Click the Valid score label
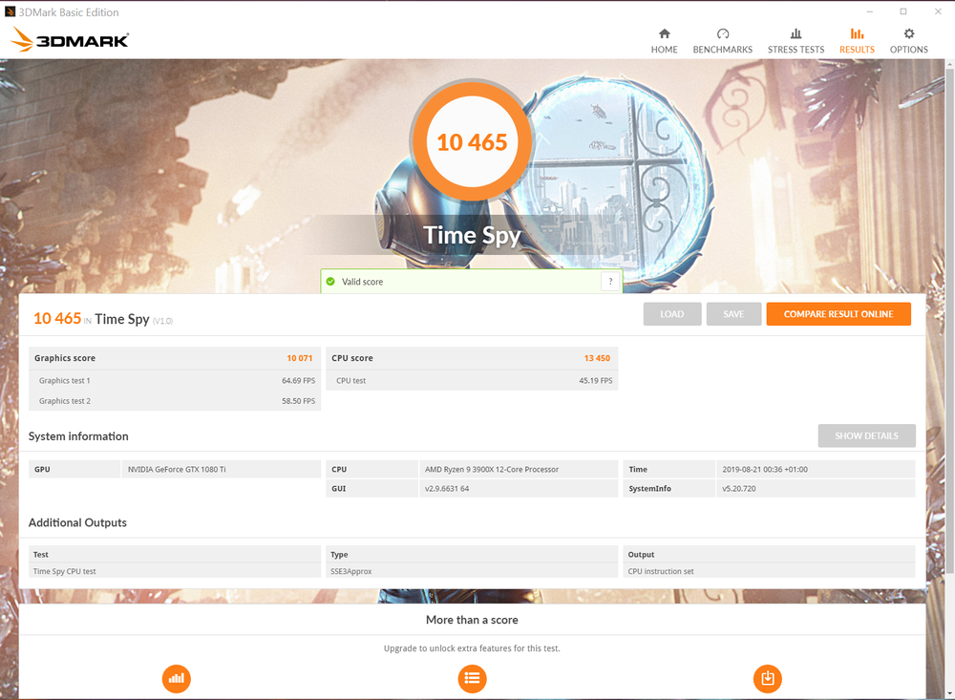The width and height of the screenshot is (955, 700). 362,282
